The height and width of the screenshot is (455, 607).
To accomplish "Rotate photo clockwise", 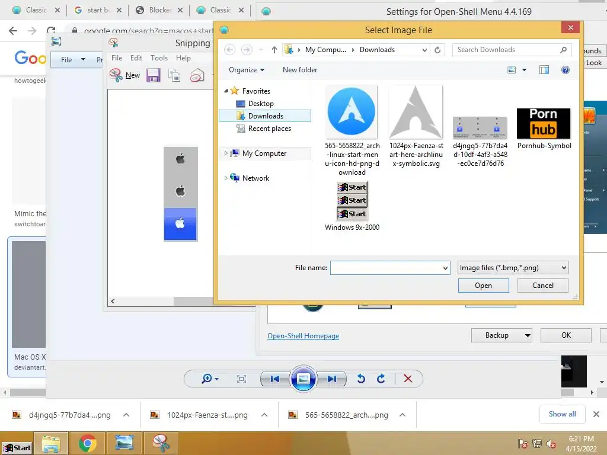I will click(381, 379).
